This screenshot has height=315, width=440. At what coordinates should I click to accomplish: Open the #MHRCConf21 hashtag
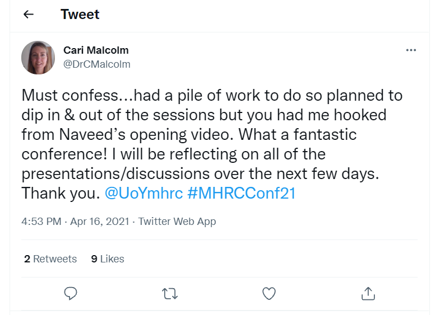click(241, 194)
